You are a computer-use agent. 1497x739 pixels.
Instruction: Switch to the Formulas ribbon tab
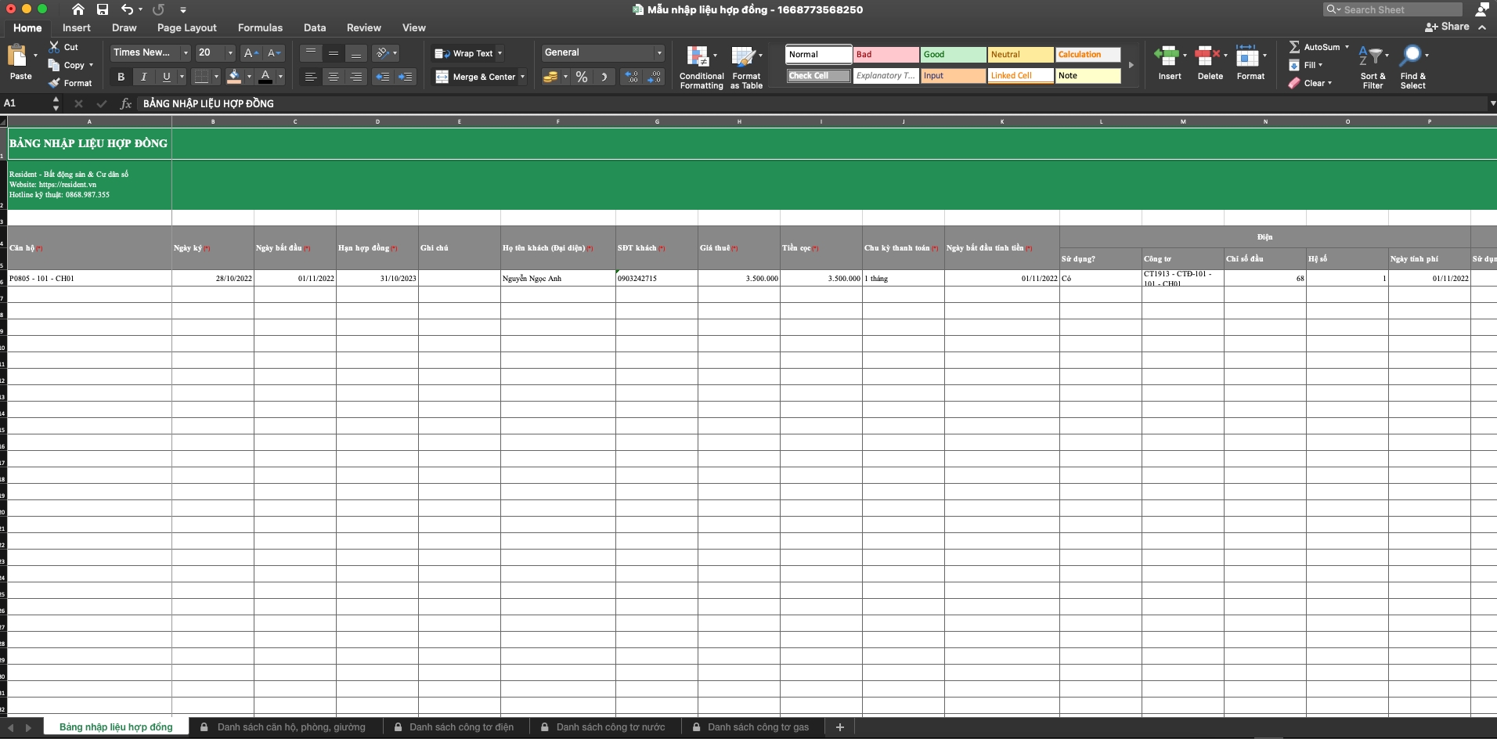[260, 27]
